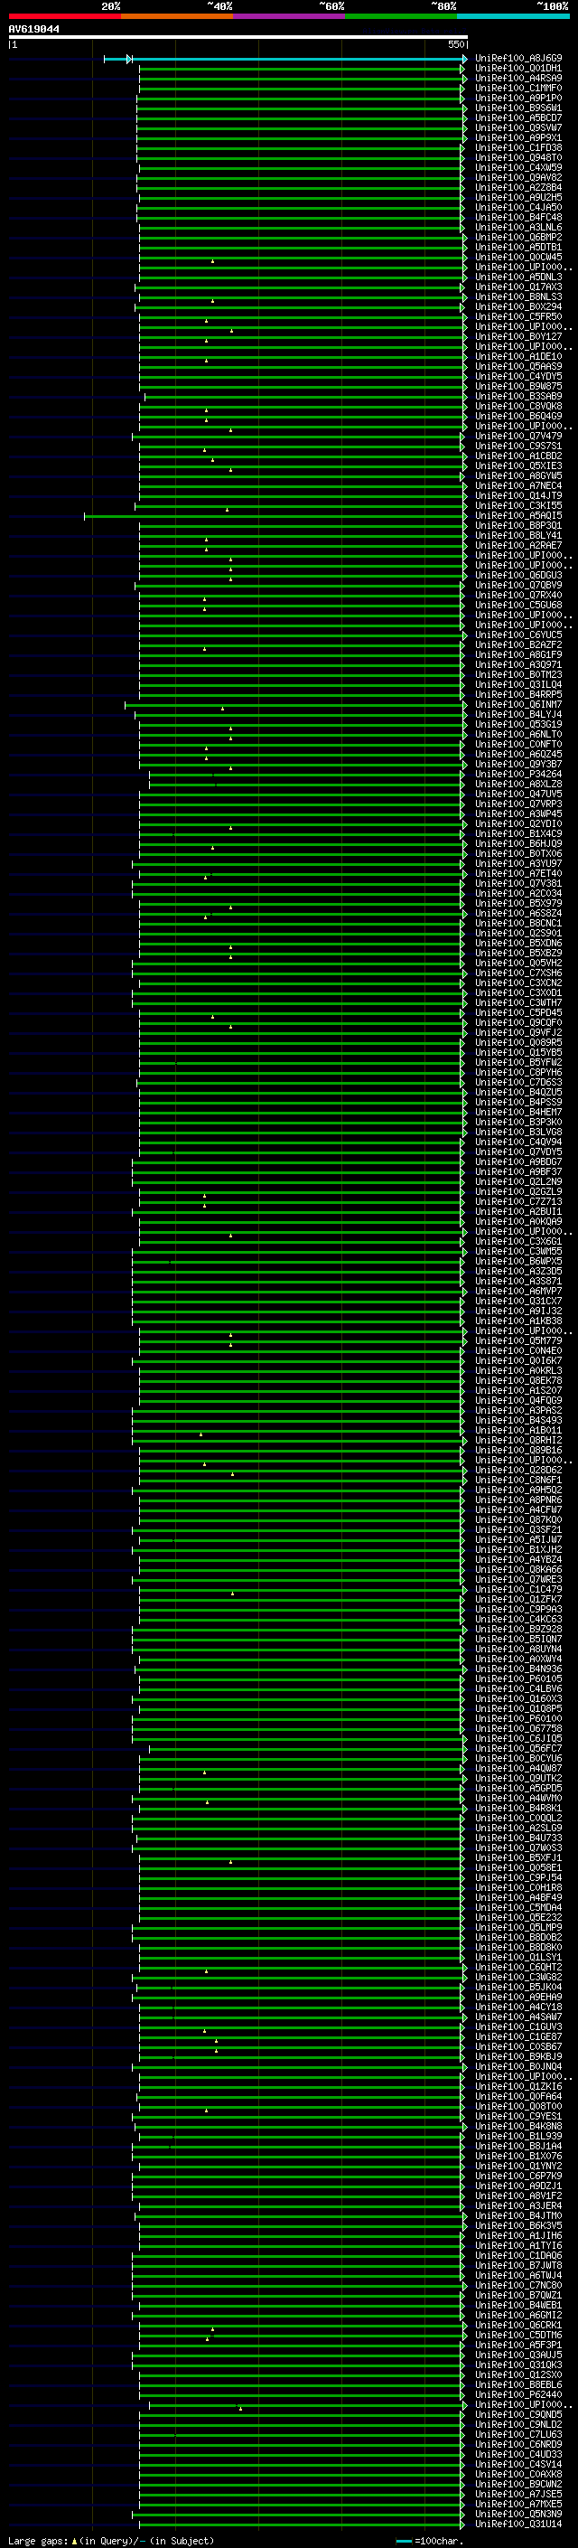Click the UniRef100_A1CBD2 hit label
The width and height of the screenshot is (578, 2548).
(x=518, y=456)
